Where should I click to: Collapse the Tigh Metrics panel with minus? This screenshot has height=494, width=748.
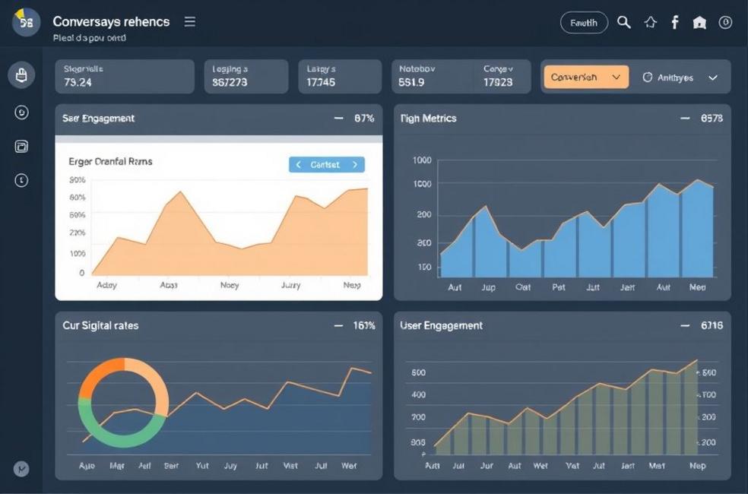685,119
